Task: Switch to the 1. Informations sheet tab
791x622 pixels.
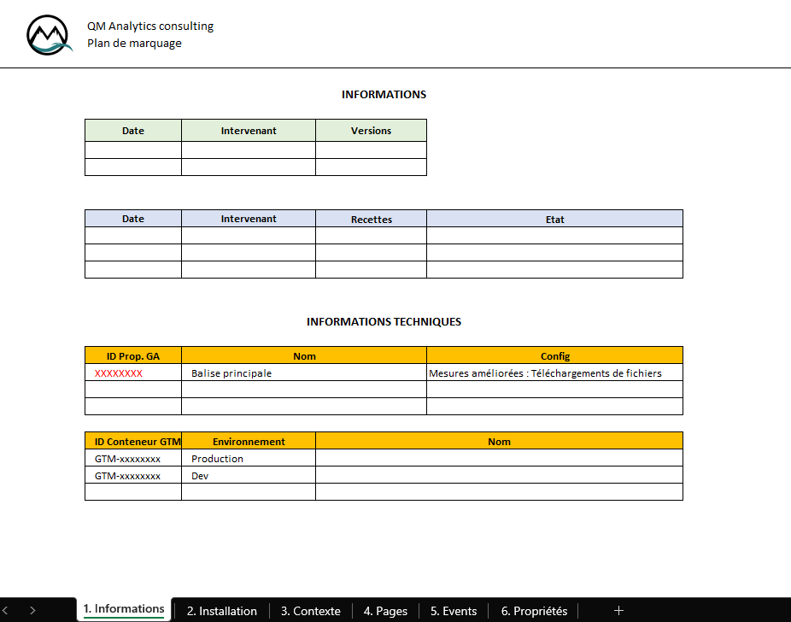Action: coord(124,609)
